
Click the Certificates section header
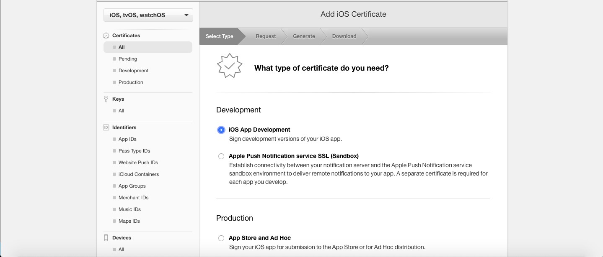point(126,36)
